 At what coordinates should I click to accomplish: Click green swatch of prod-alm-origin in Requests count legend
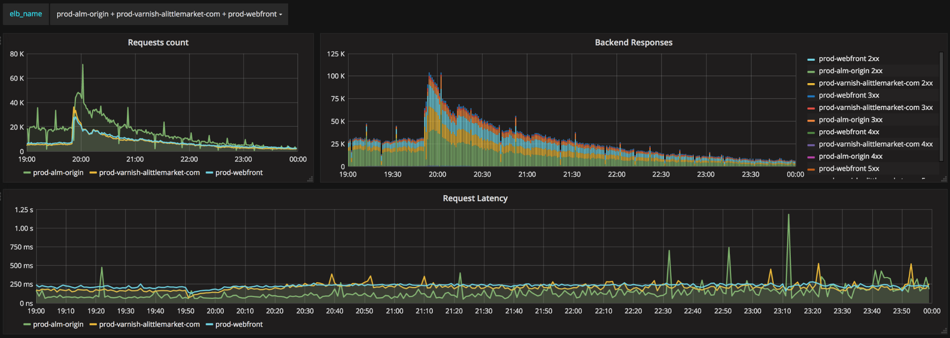click(x=27, y=173)
